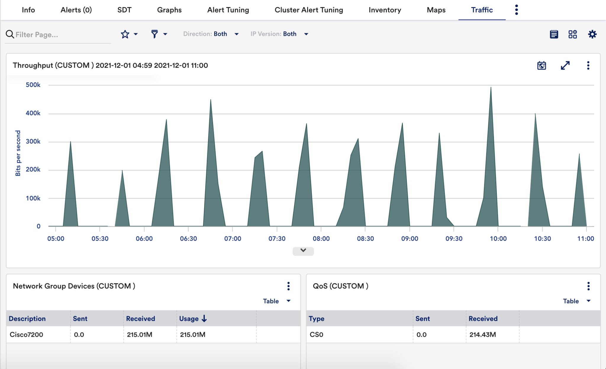Switch to the Alerts tab
Image resolution: width=606 pixels, height=369 pixels.
[75, 10]
